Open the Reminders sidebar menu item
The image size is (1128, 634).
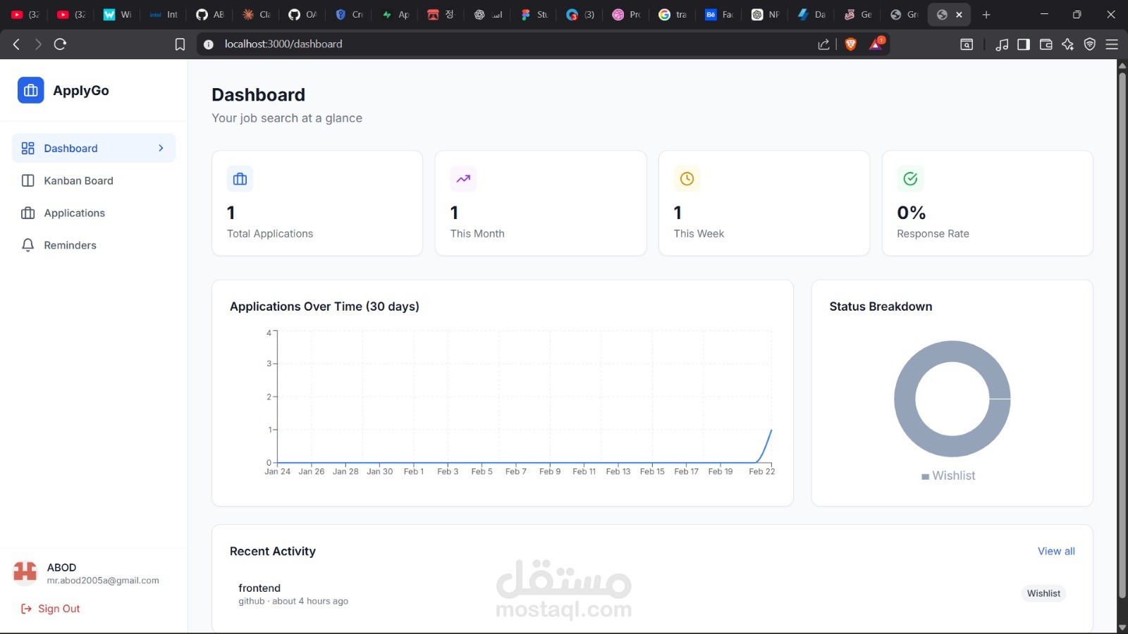click(x=94, y=245)
